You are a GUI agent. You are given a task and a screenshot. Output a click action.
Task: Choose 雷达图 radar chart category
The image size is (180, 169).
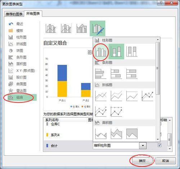(x=22, y=91)
